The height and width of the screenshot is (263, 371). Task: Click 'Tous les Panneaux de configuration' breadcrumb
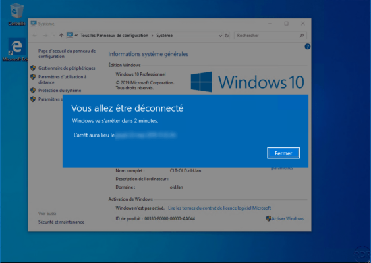pyautogui.click(x=115, y=36)
